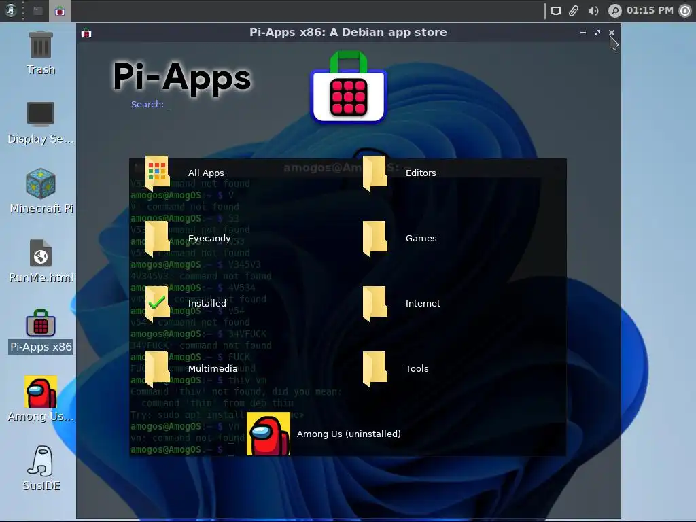Screen dimensions: 696x522
Task: Select the Among Us app icon in Pi-Apps
Action: click(268, 434)
